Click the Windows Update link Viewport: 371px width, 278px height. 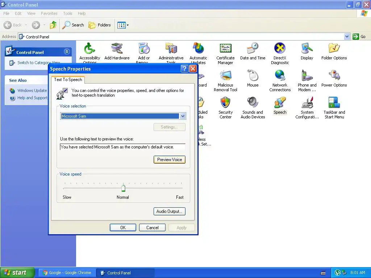[32, 90]
